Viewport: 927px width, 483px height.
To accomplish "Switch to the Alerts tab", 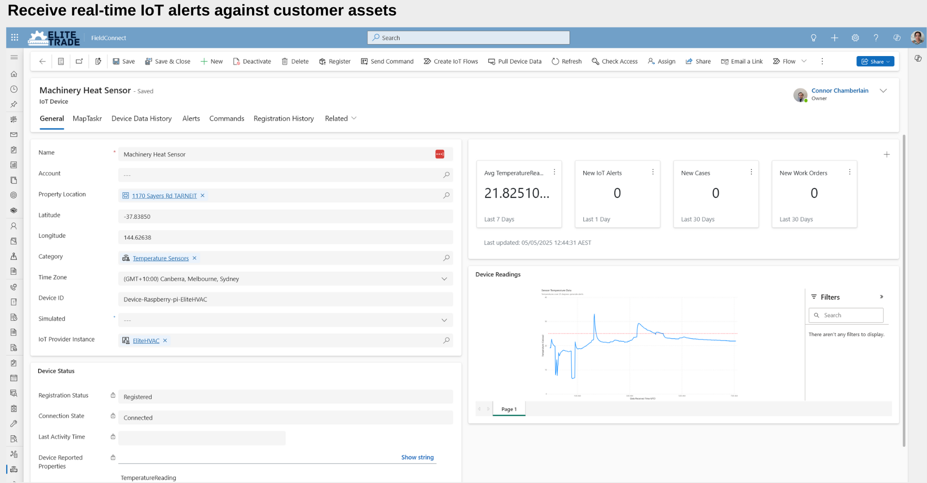I will pyautogui.click(x=191, y=118).
